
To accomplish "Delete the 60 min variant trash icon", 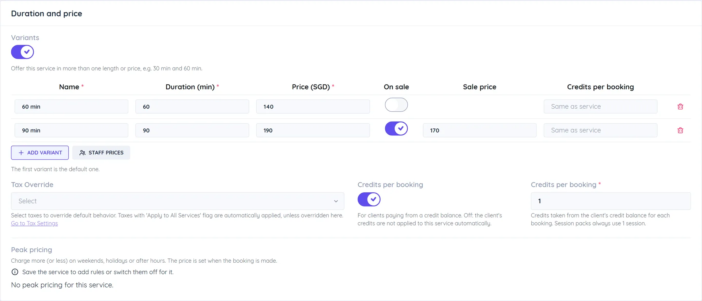I will [x=680, y=107].
